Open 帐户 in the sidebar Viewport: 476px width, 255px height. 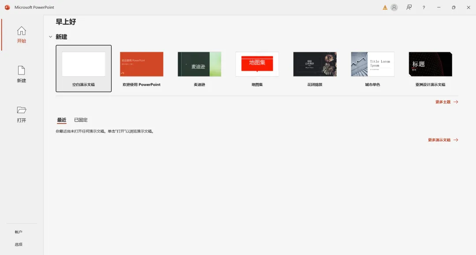(19, 232)
